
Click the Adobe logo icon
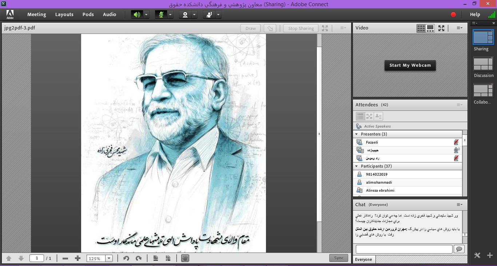(x=10, y=15)
